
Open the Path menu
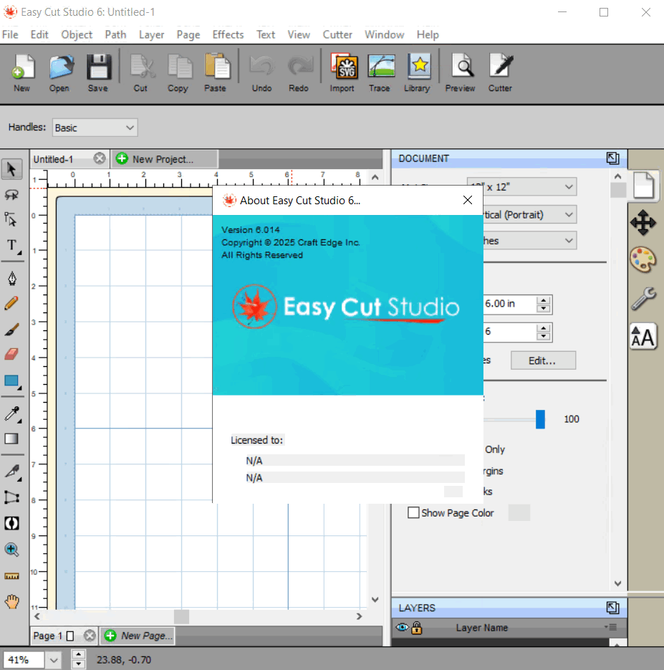click(x=115, y=34)
